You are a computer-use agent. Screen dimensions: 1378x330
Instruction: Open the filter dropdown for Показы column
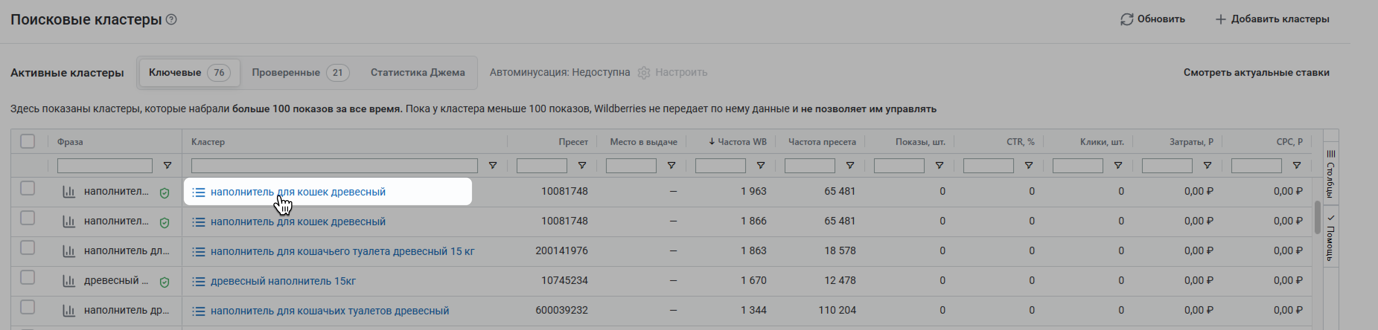[940, 166]
